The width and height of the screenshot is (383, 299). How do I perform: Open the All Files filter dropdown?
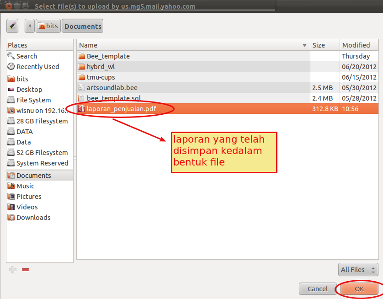358,270
